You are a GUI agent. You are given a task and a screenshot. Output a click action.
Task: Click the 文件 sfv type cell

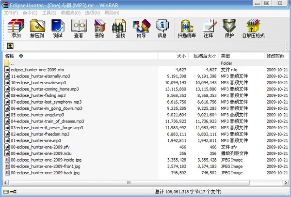click(228, 147)
